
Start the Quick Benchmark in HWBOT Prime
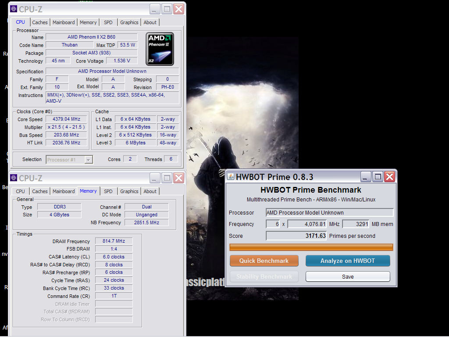click(x=264, y=261)
